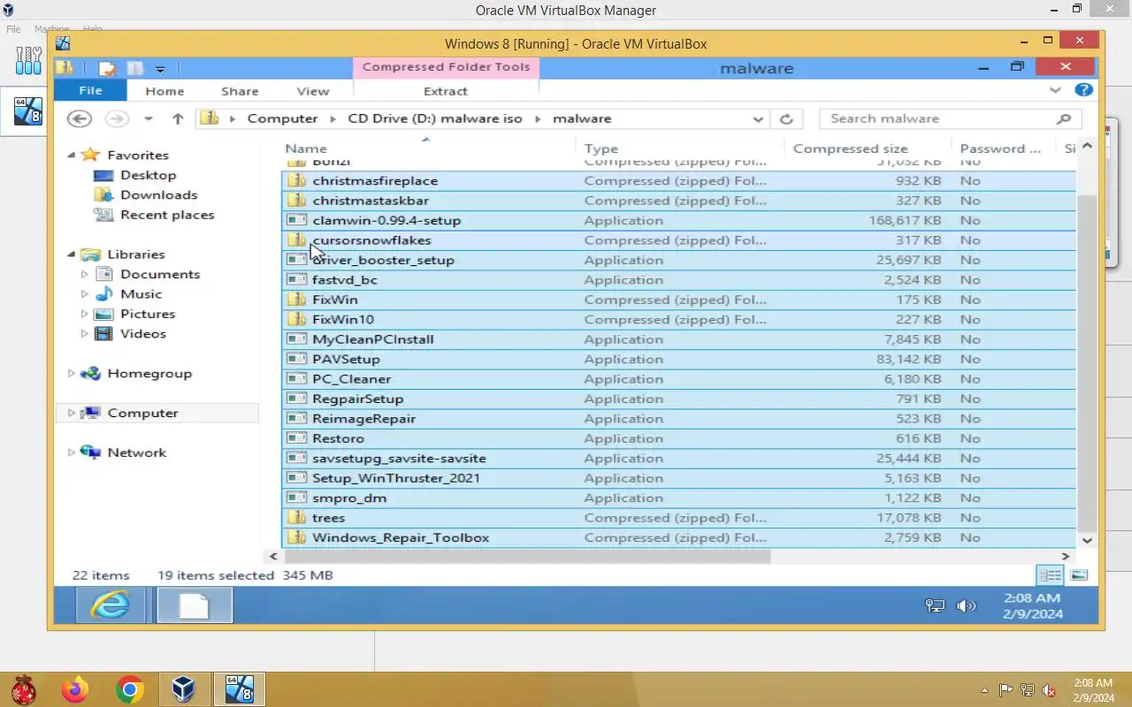Click File Explorer button in guest taskbar
The width and height of the screenshot is (1132, 707).
click(x=195, y=606)
